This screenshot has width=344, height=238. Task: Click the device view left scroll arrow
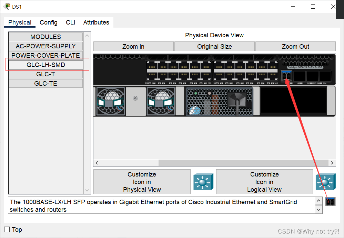pos(97,163)
